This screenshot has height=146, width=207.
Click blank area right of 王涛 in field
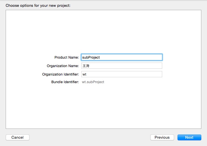pos(128,66)
